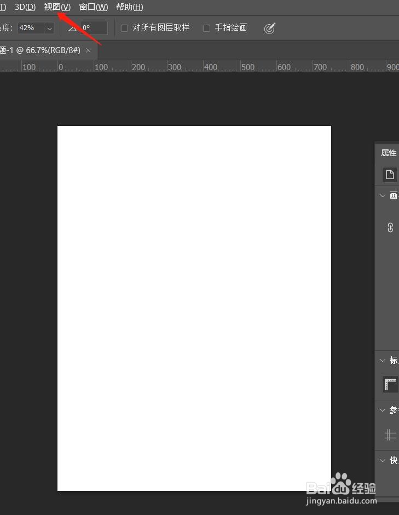Collapse the 标尺 section chevron
The height and width of the screenshot is (515, 399).
(382, 360)
